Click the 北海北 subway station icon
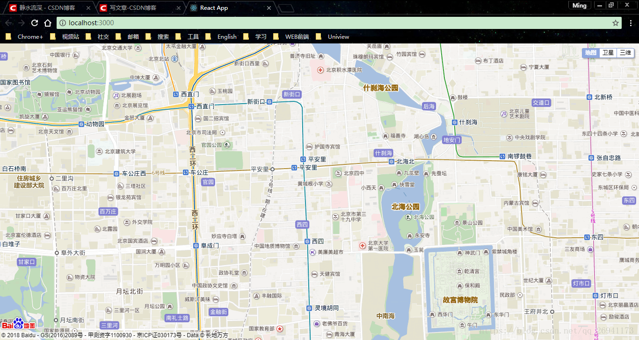 392,162
